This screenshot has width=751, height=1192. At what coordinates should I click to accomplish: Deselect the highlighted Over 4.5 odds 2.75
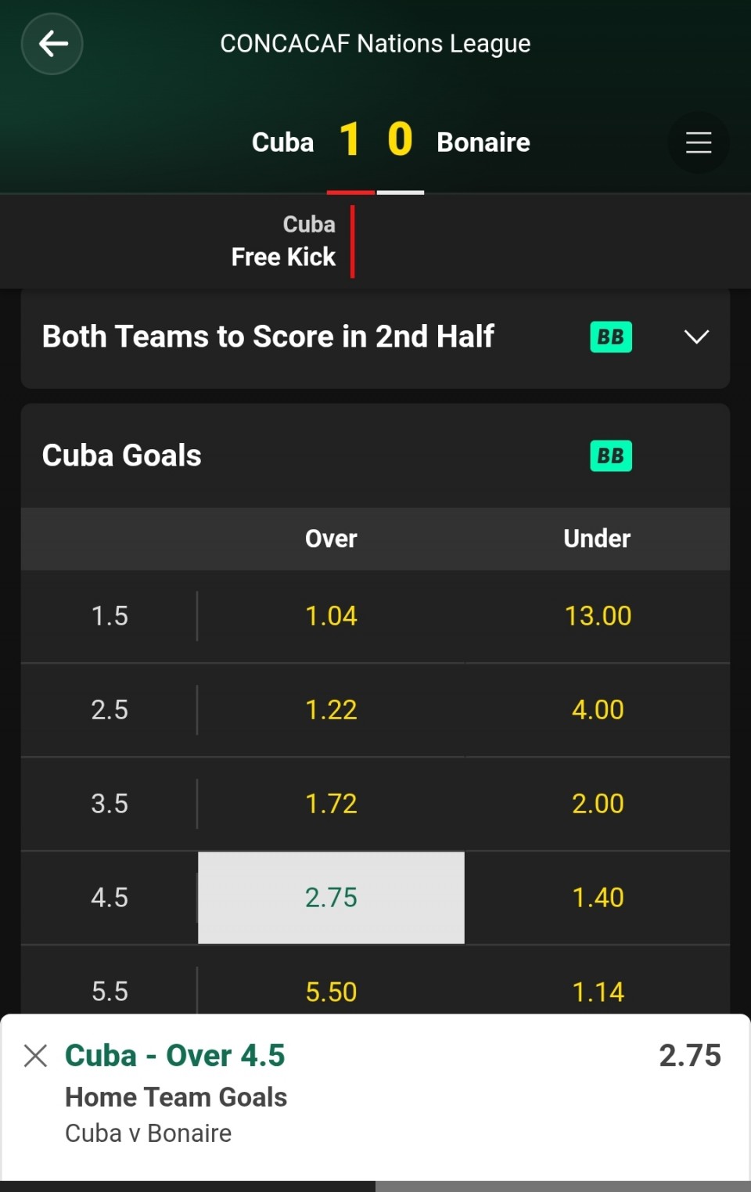click(331, 898)
